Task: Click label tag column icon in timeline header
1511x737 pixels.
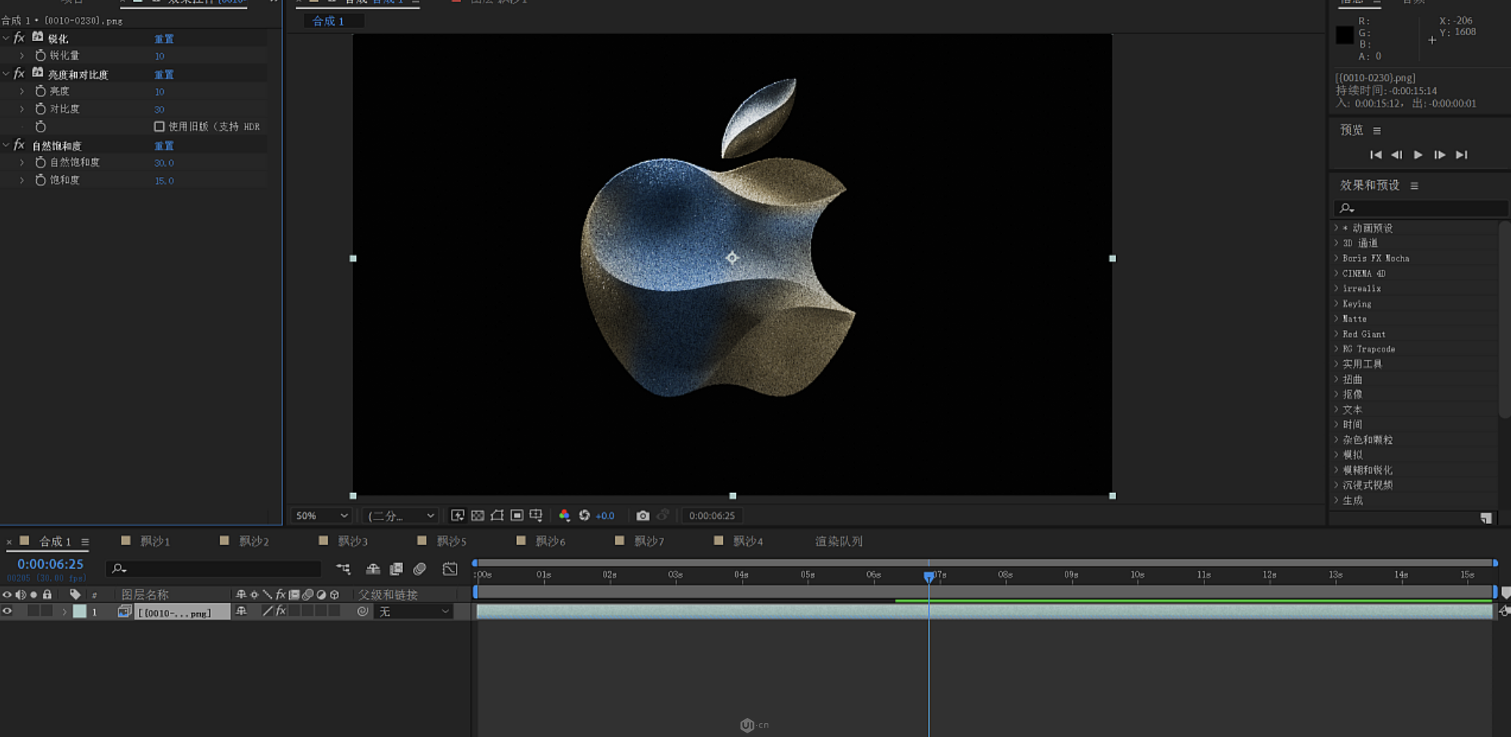Action: click(75, 594)
